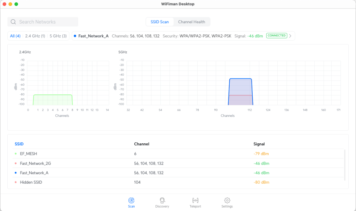Select the SSID Scan tab

click(x=159, y=22)
